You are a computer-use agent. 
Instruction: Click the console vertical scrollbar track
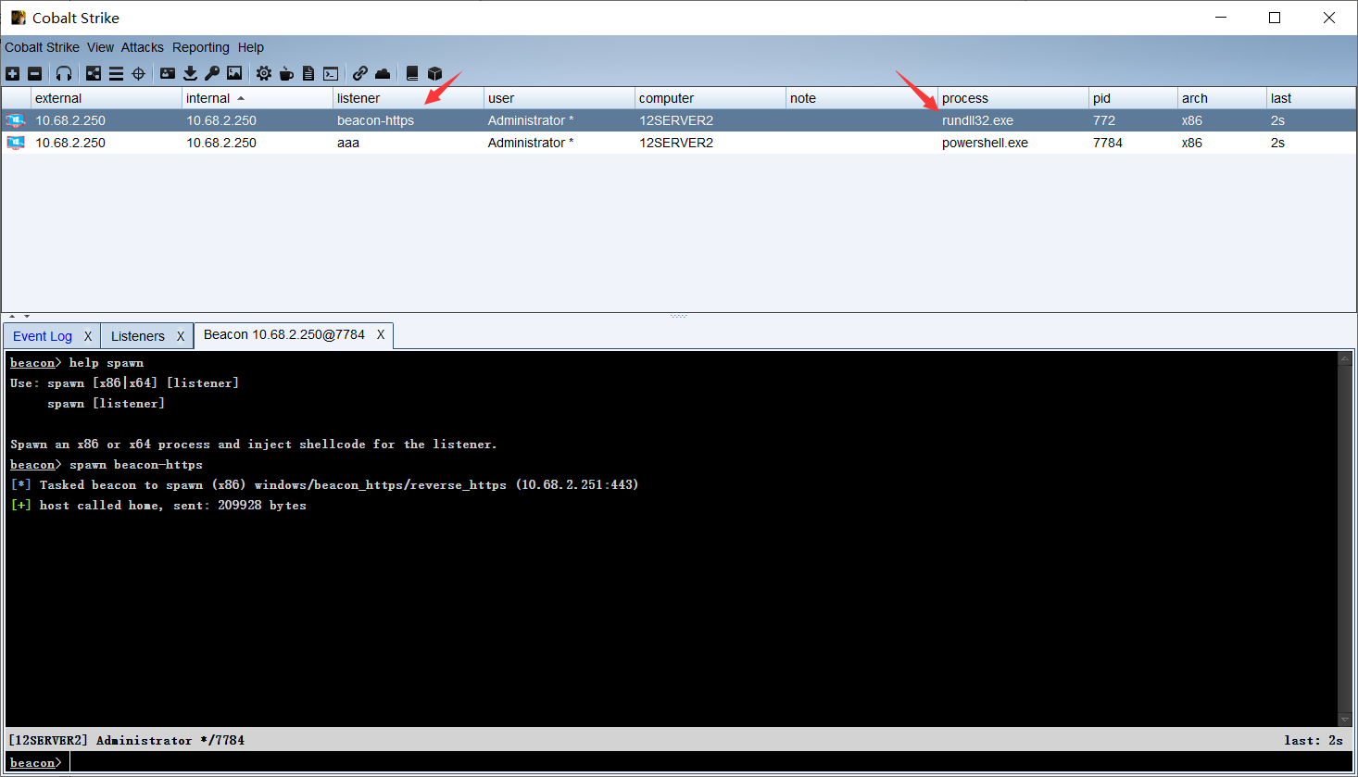[1345, 539]
